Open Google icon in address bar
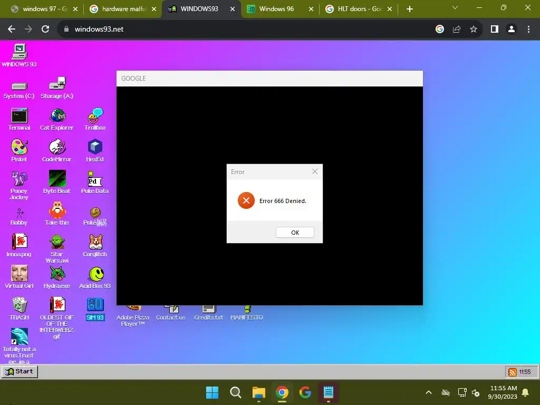This screenshot has height=405, width=540. [x=440, y=30]
